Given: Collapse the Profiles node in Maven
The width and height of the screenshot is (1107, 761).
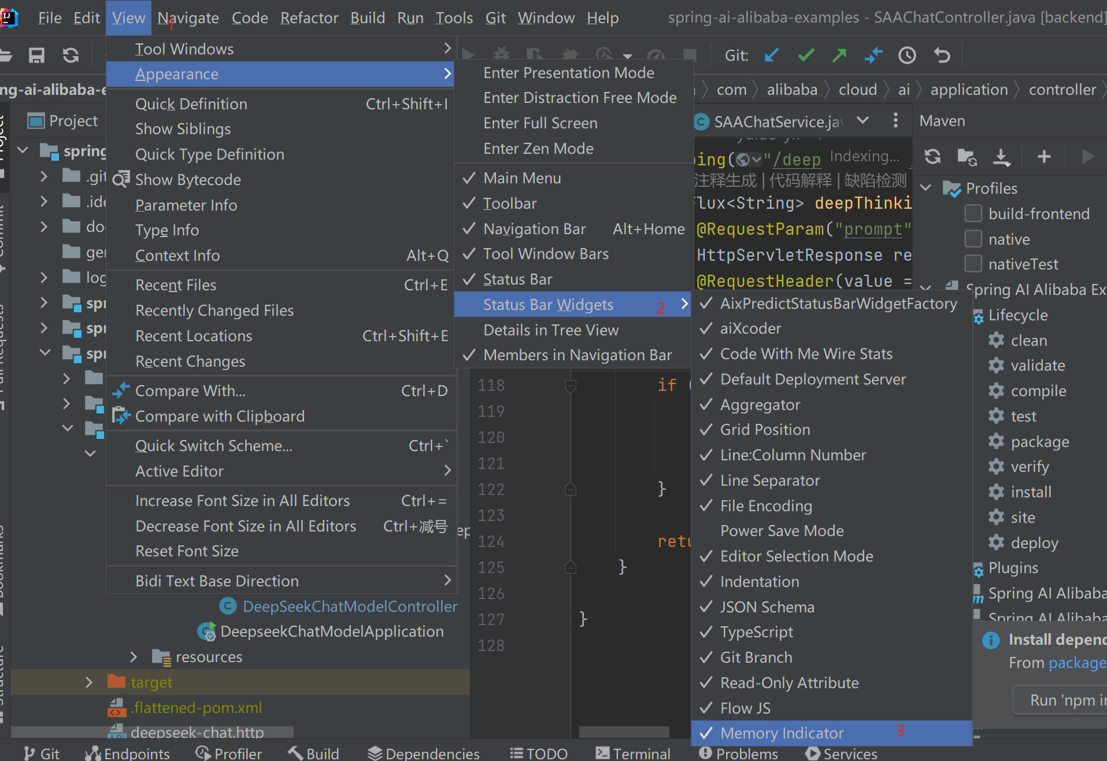Looking at the screenshot, I should 926,188.
